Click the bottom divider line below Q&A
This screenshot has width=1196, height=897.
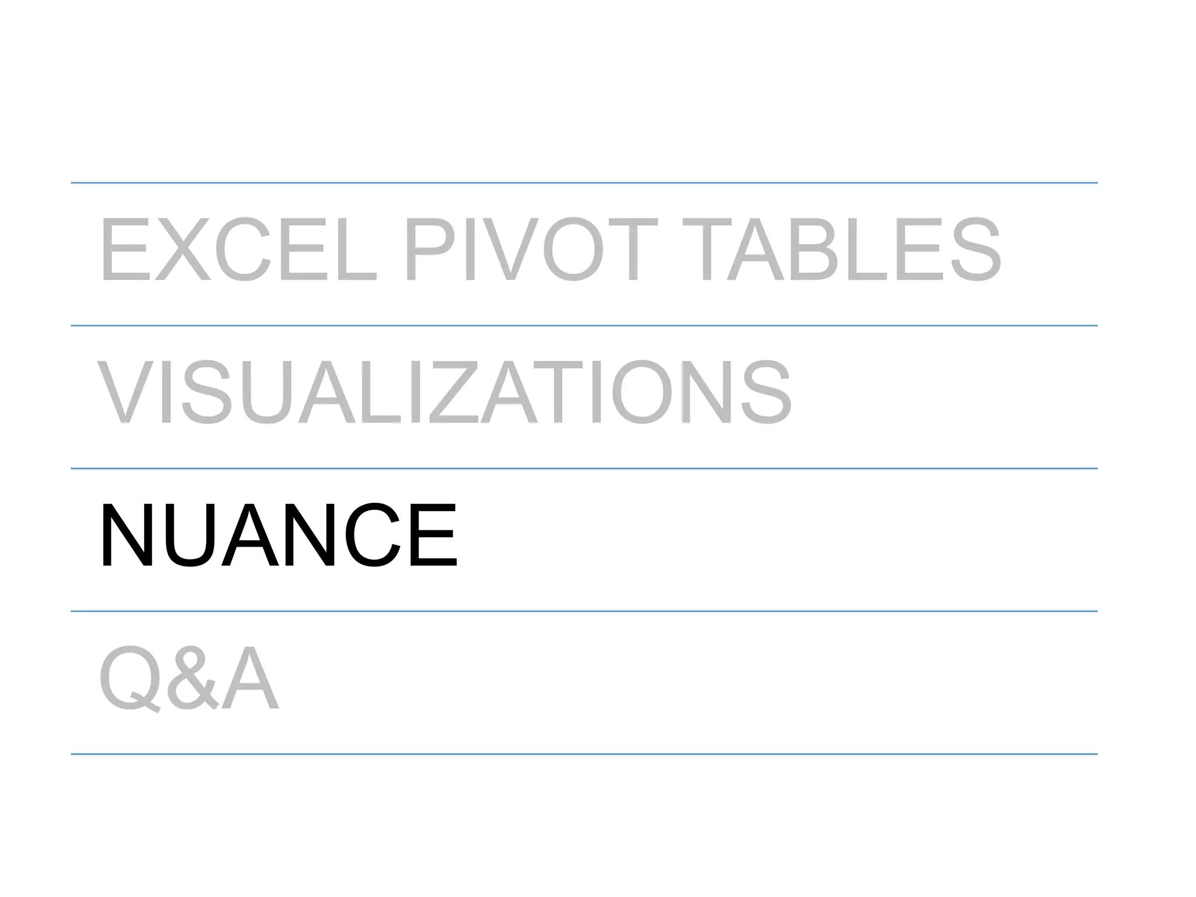pyautogui.click(x=584, y=755)
